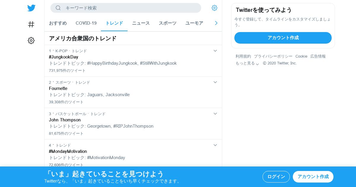Switch to the おすすめ tab
The height and width of the screenshot is (187, 356).
pyautogui.click(x=58, y=23)
